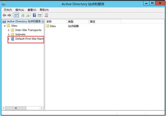The width and height of the screenshot is (166, 116).
Task: Go forward using the Forward arrow
Action: tap(9, 15)
